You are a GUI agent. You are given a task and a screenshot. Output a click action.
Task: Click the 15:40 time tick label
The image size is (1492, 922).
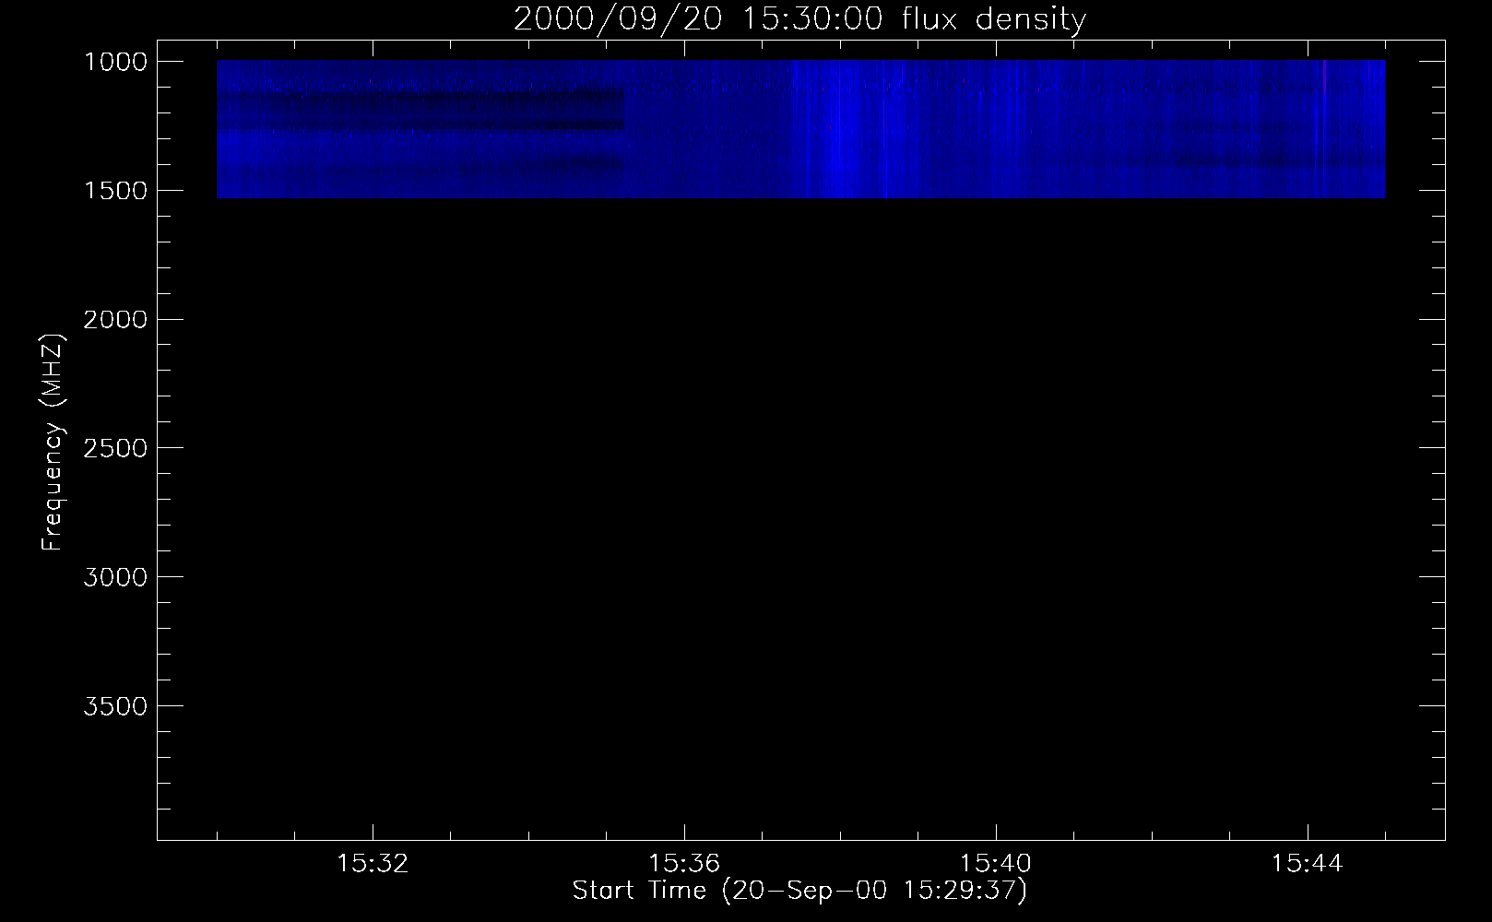(996, 864)
